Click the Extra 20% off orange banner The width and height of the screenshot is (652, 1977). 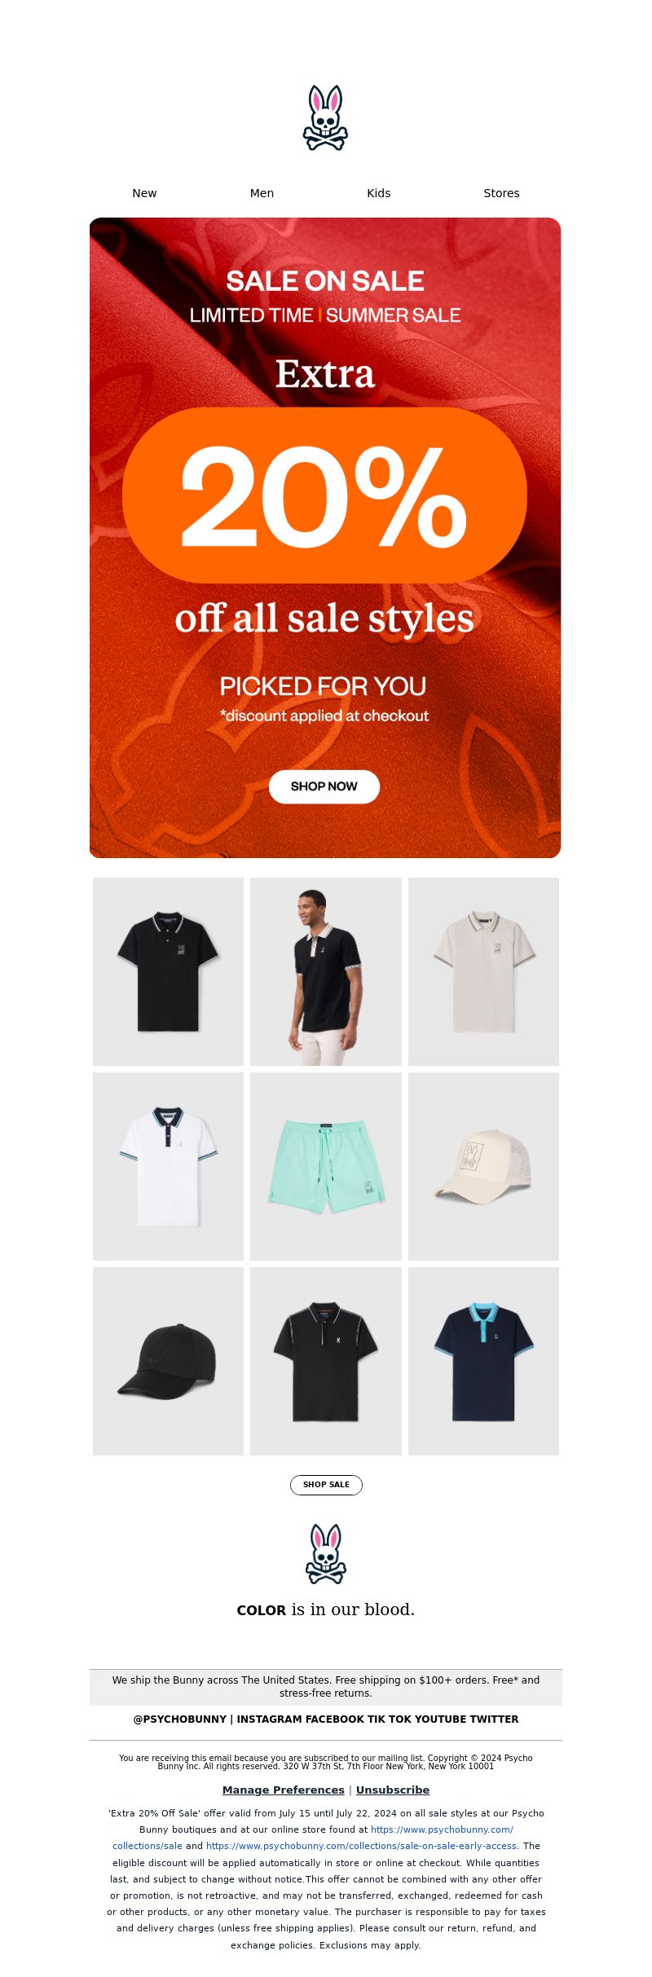point(325,538)
